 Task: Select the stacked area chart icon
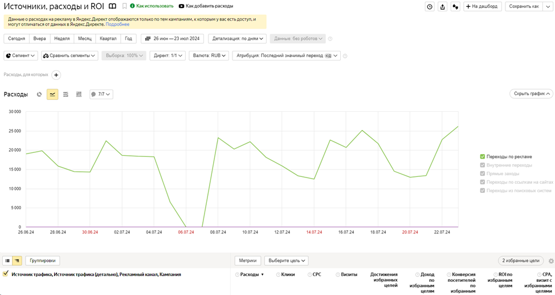click(x=66, y=94)
